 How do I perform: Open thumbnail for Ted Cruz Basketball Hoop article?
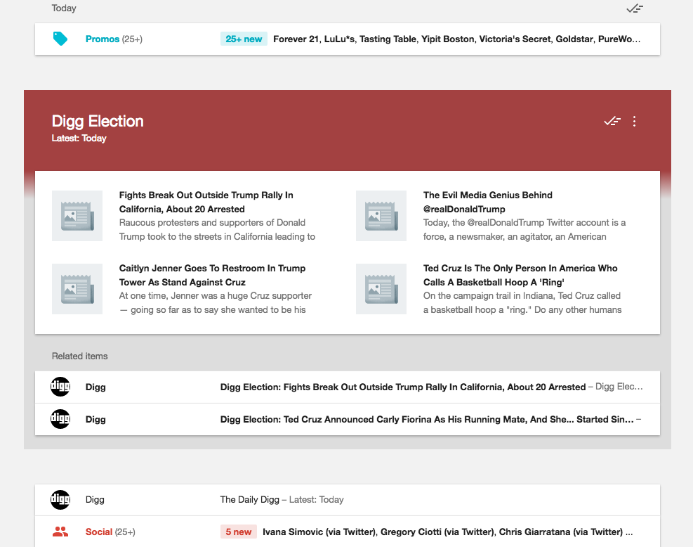point(381,289)
